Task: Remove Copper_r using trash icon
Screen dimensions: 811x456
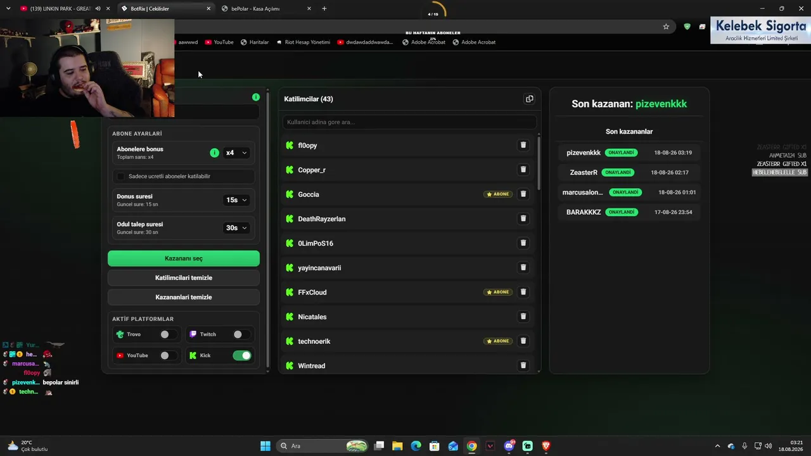Action: pyautogui.click(x=523, y=170)
